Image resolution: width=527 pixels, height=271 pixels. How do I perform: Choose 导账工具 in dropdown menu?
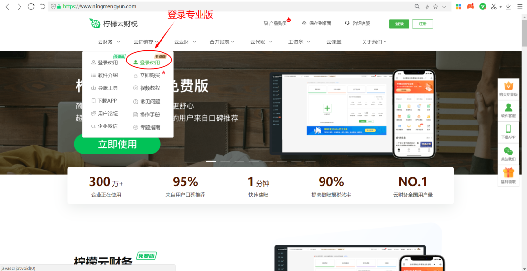104,88
